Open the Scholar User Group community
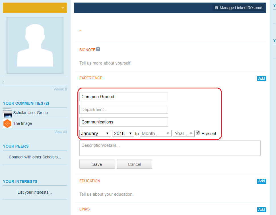 30,113
